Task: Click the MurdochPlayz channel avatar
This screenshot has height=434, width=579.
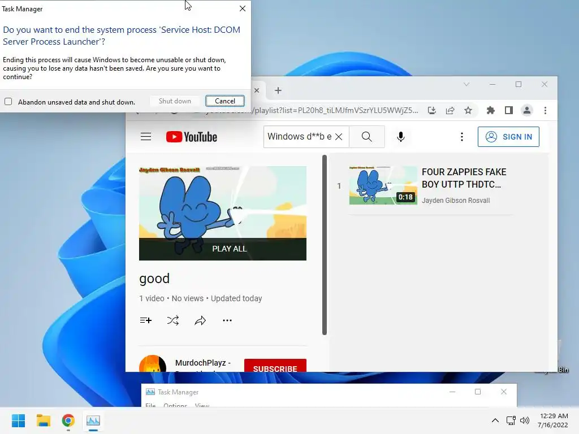Action: click(153, 363)
